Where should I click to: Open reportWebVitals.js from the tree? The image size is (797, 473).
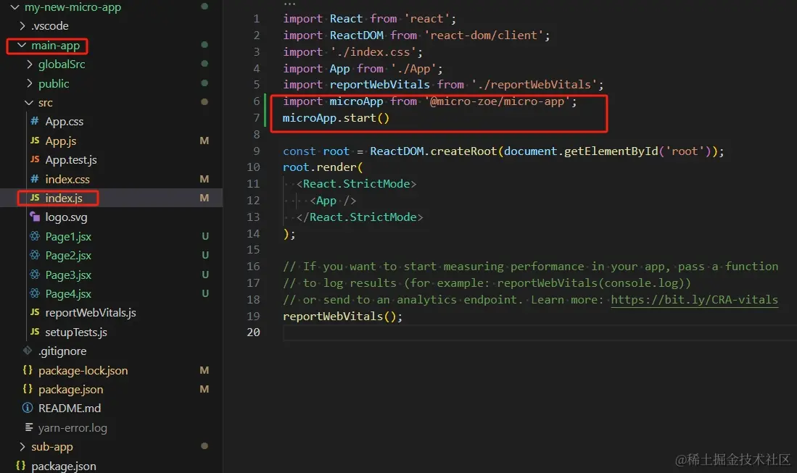(x=91, y=313)
